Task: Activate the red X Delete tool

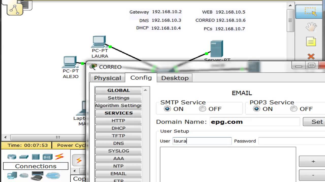Action: click(x=311, y=56)
